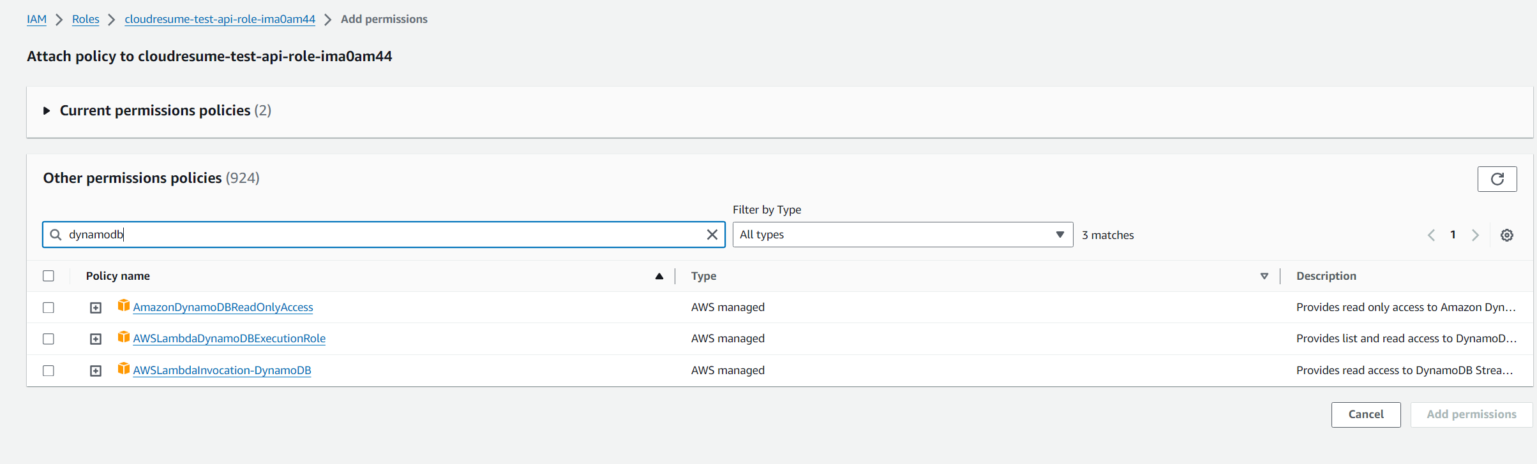The height and width of the screenshot is (464, 1537).
Task: Click the Add permissions button
Action: click(x=1471, y=414)
